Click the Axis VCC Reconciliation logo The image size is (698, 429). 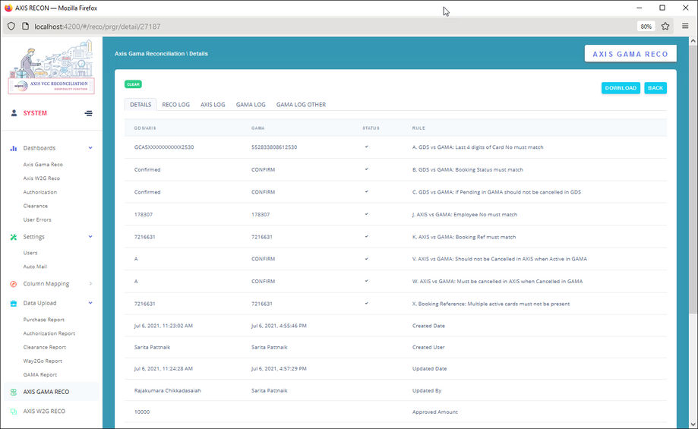pos(51,67)
